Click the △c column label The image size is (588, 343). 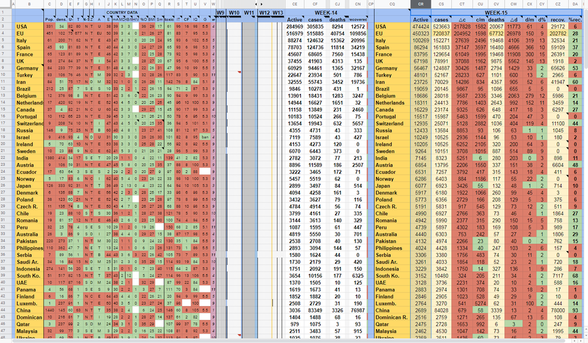(x=462, y=20)
